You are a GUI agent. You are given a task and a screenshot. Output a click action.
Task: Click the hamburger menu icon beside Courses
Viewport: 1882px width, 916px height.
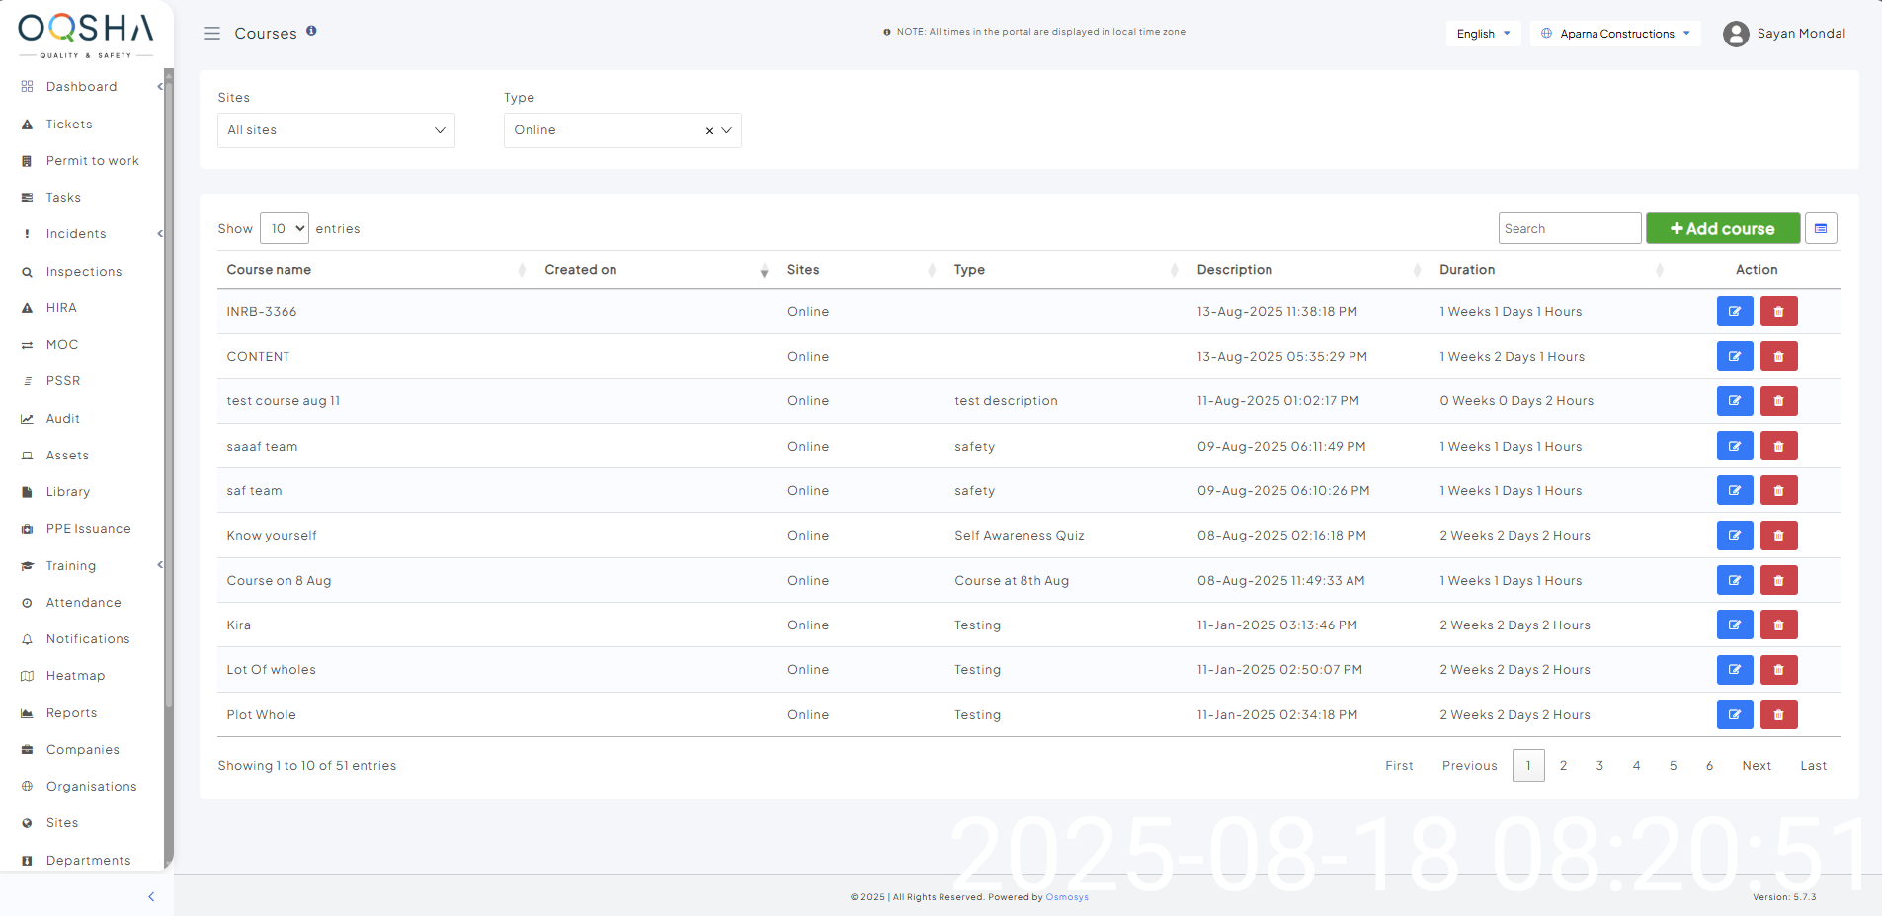pos(211,34)
